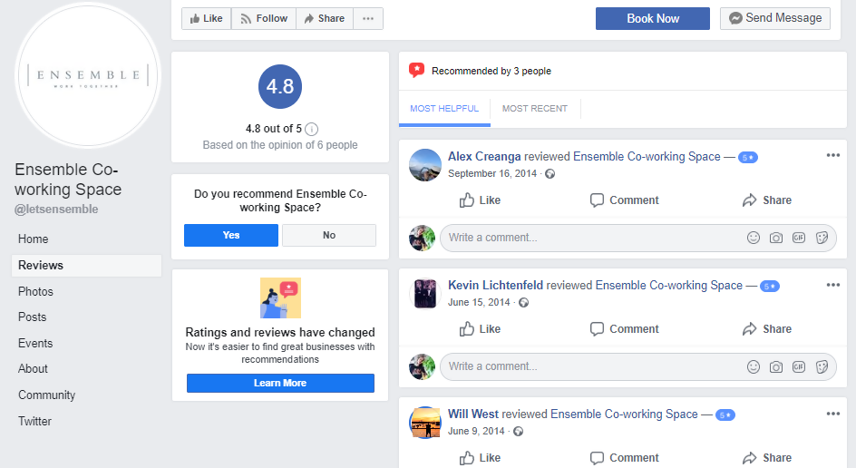Screen dimensions: 856x468
Task: Open Home in the left sidebar
Action: (x=33, y=239)
